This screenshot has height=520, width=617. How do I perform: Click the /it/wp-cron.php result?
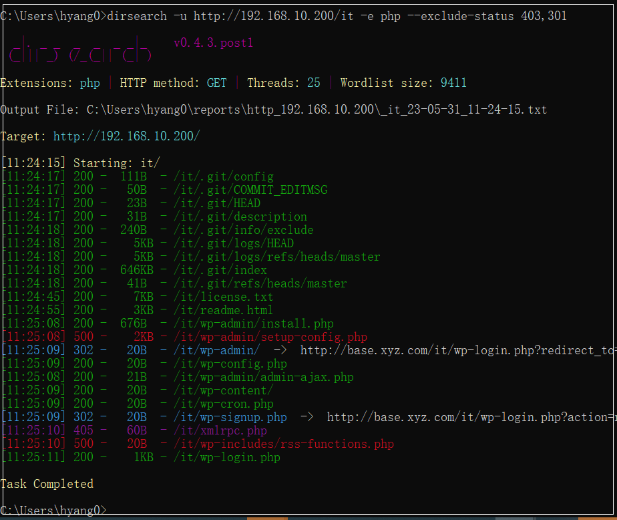click(x=224, y=404)
